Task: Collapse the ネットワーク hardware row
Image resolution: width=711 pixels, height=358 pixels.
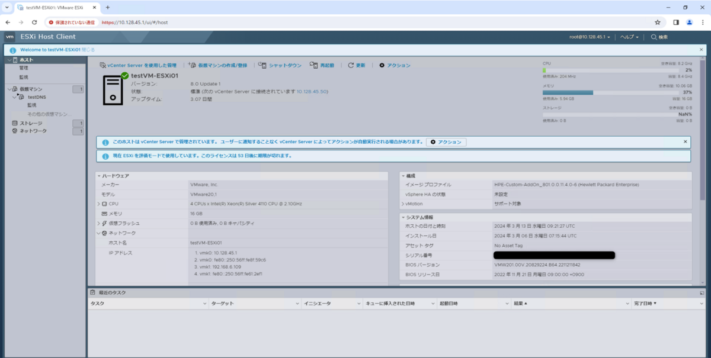Action: click(99, 233)
